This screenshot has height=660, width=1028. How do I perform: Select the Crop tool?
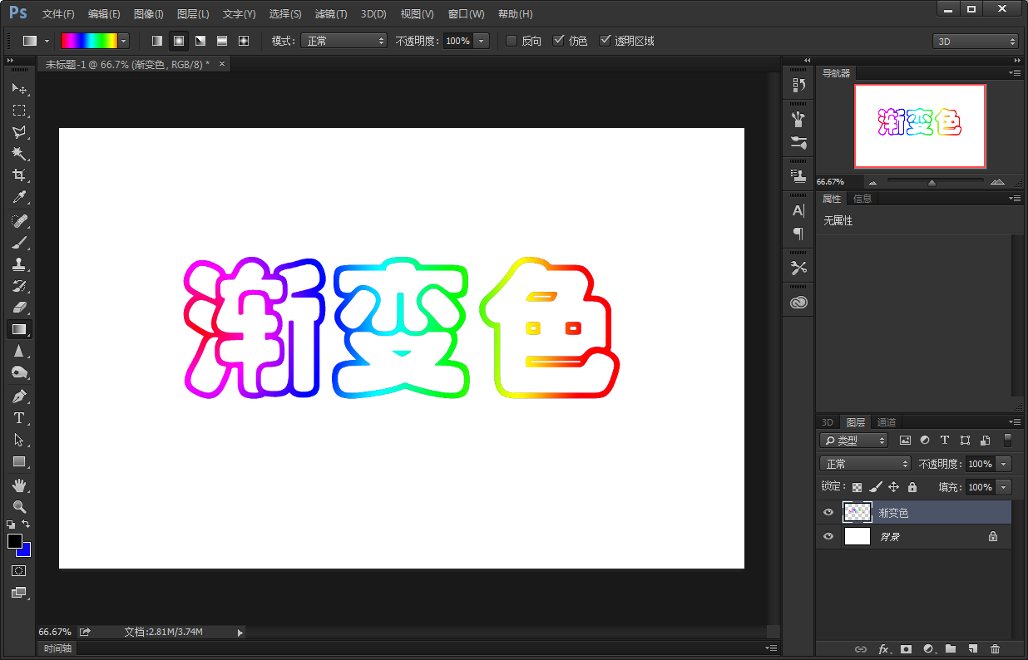[18, 175]
